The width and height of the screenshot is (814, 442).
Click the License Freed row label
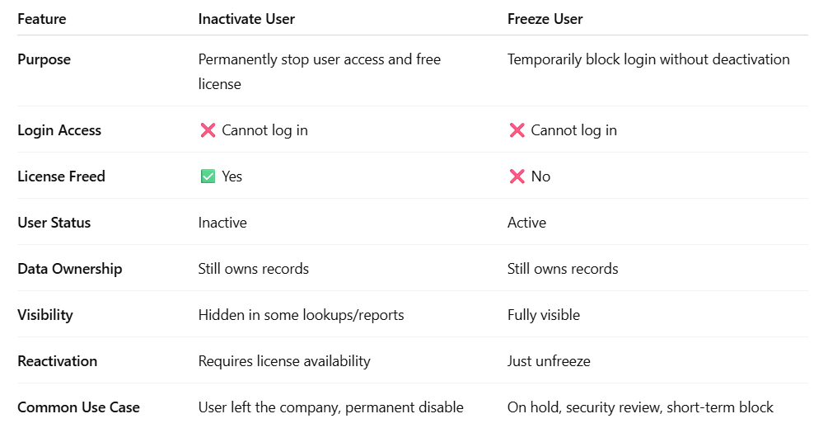coord(61,176)
